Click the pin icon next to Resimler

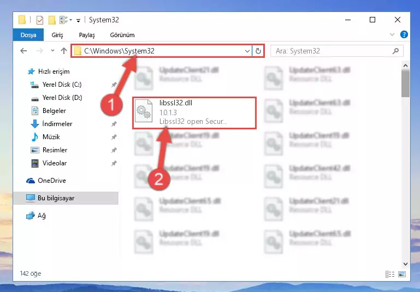(x=114, y=150)
